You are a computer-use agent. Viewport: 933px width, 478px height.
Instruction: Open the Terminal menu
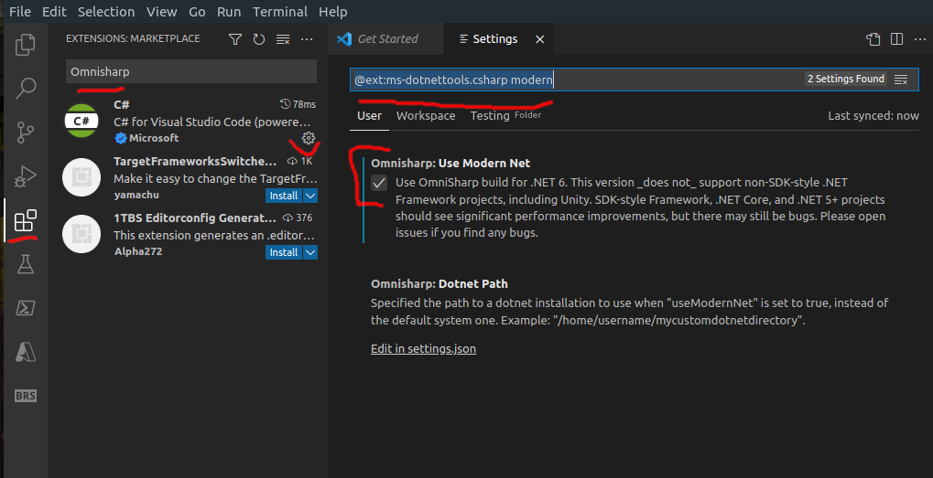pos(279,12)
